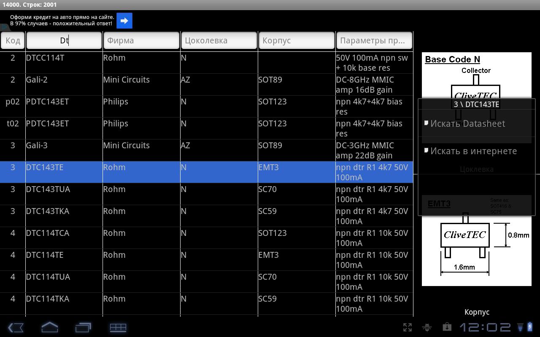Click the 'Фирма' filter field

click(141, 40)
